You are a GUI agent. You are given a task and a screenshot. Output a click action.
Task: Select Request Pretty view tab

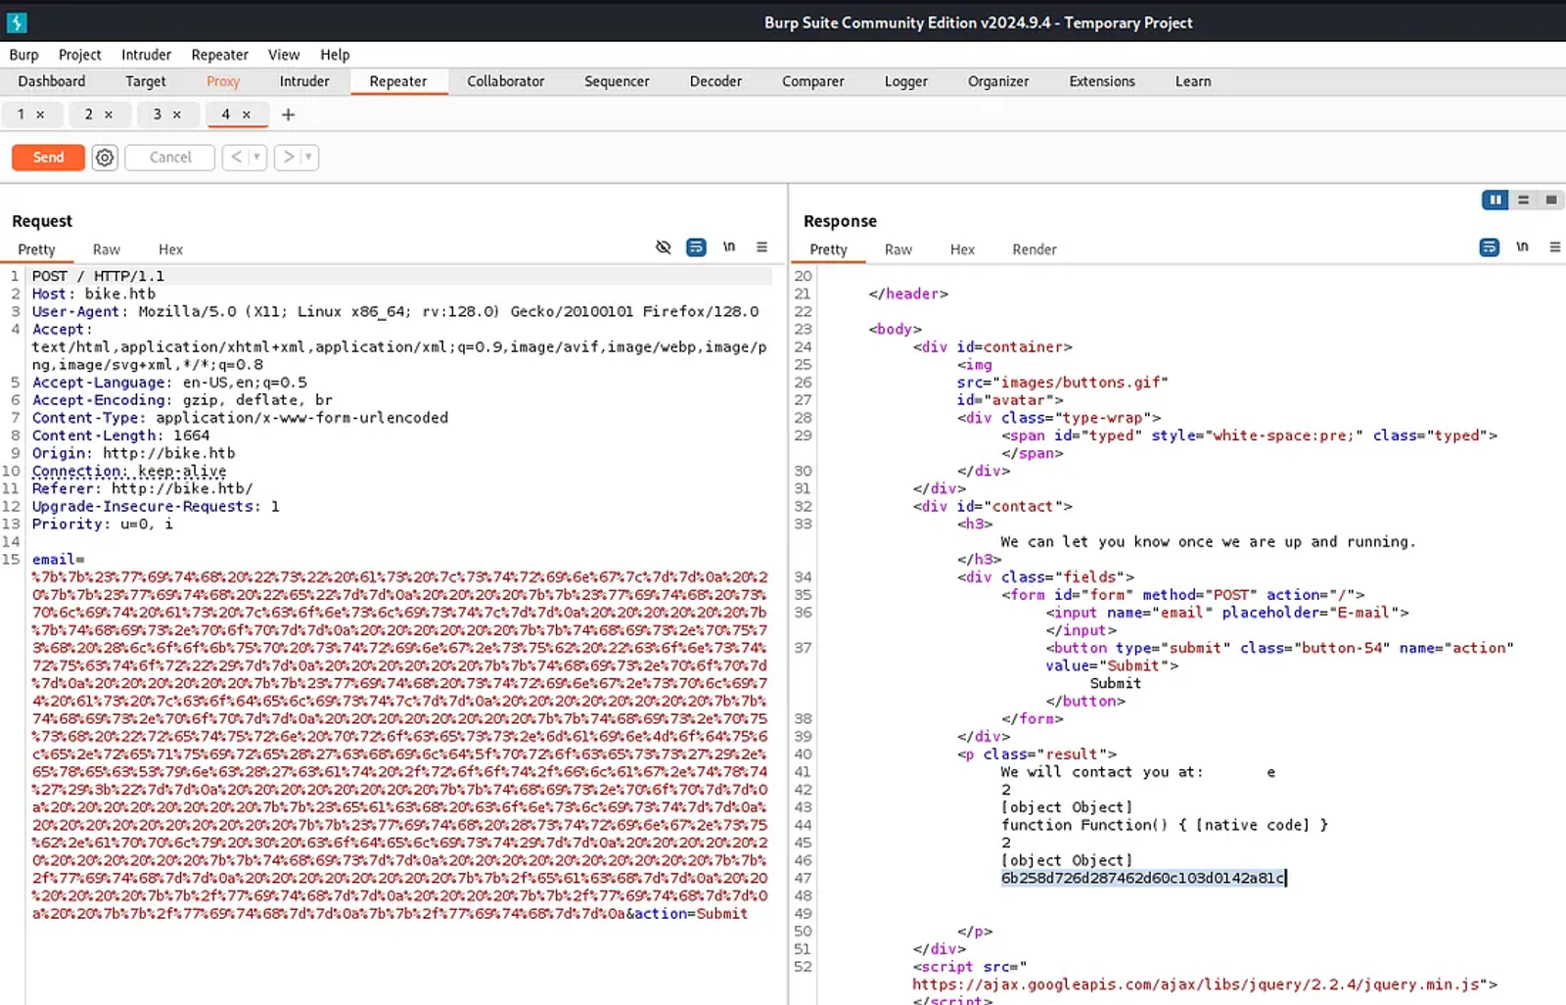point(36,250)
